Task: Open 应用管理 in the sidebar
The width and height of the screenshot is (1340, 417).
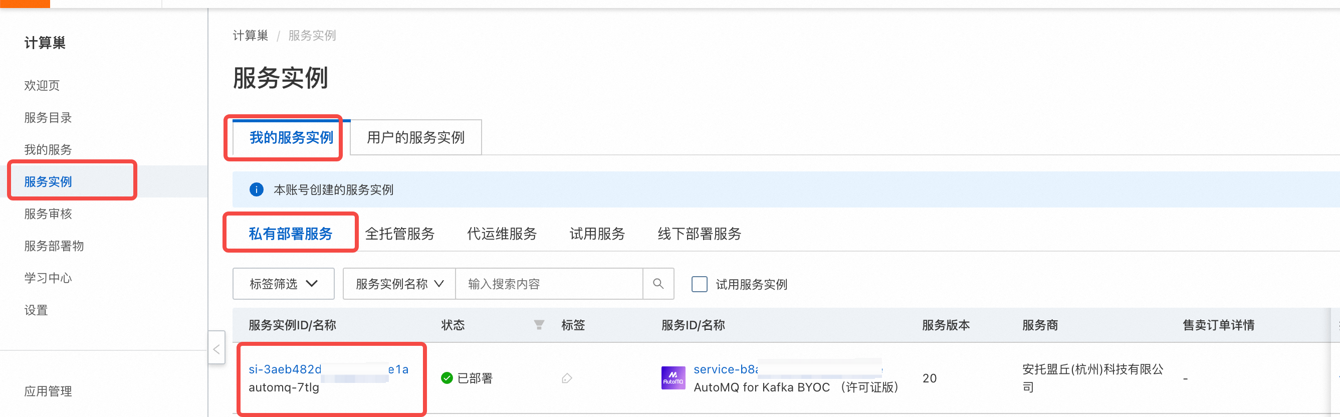Action: coord(48,391)
